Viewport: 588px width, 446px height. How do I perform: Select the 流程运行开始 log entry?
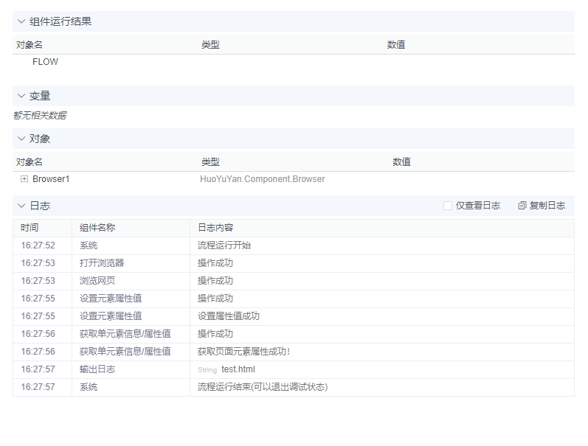pyautogui.click(x=224, y=245)
